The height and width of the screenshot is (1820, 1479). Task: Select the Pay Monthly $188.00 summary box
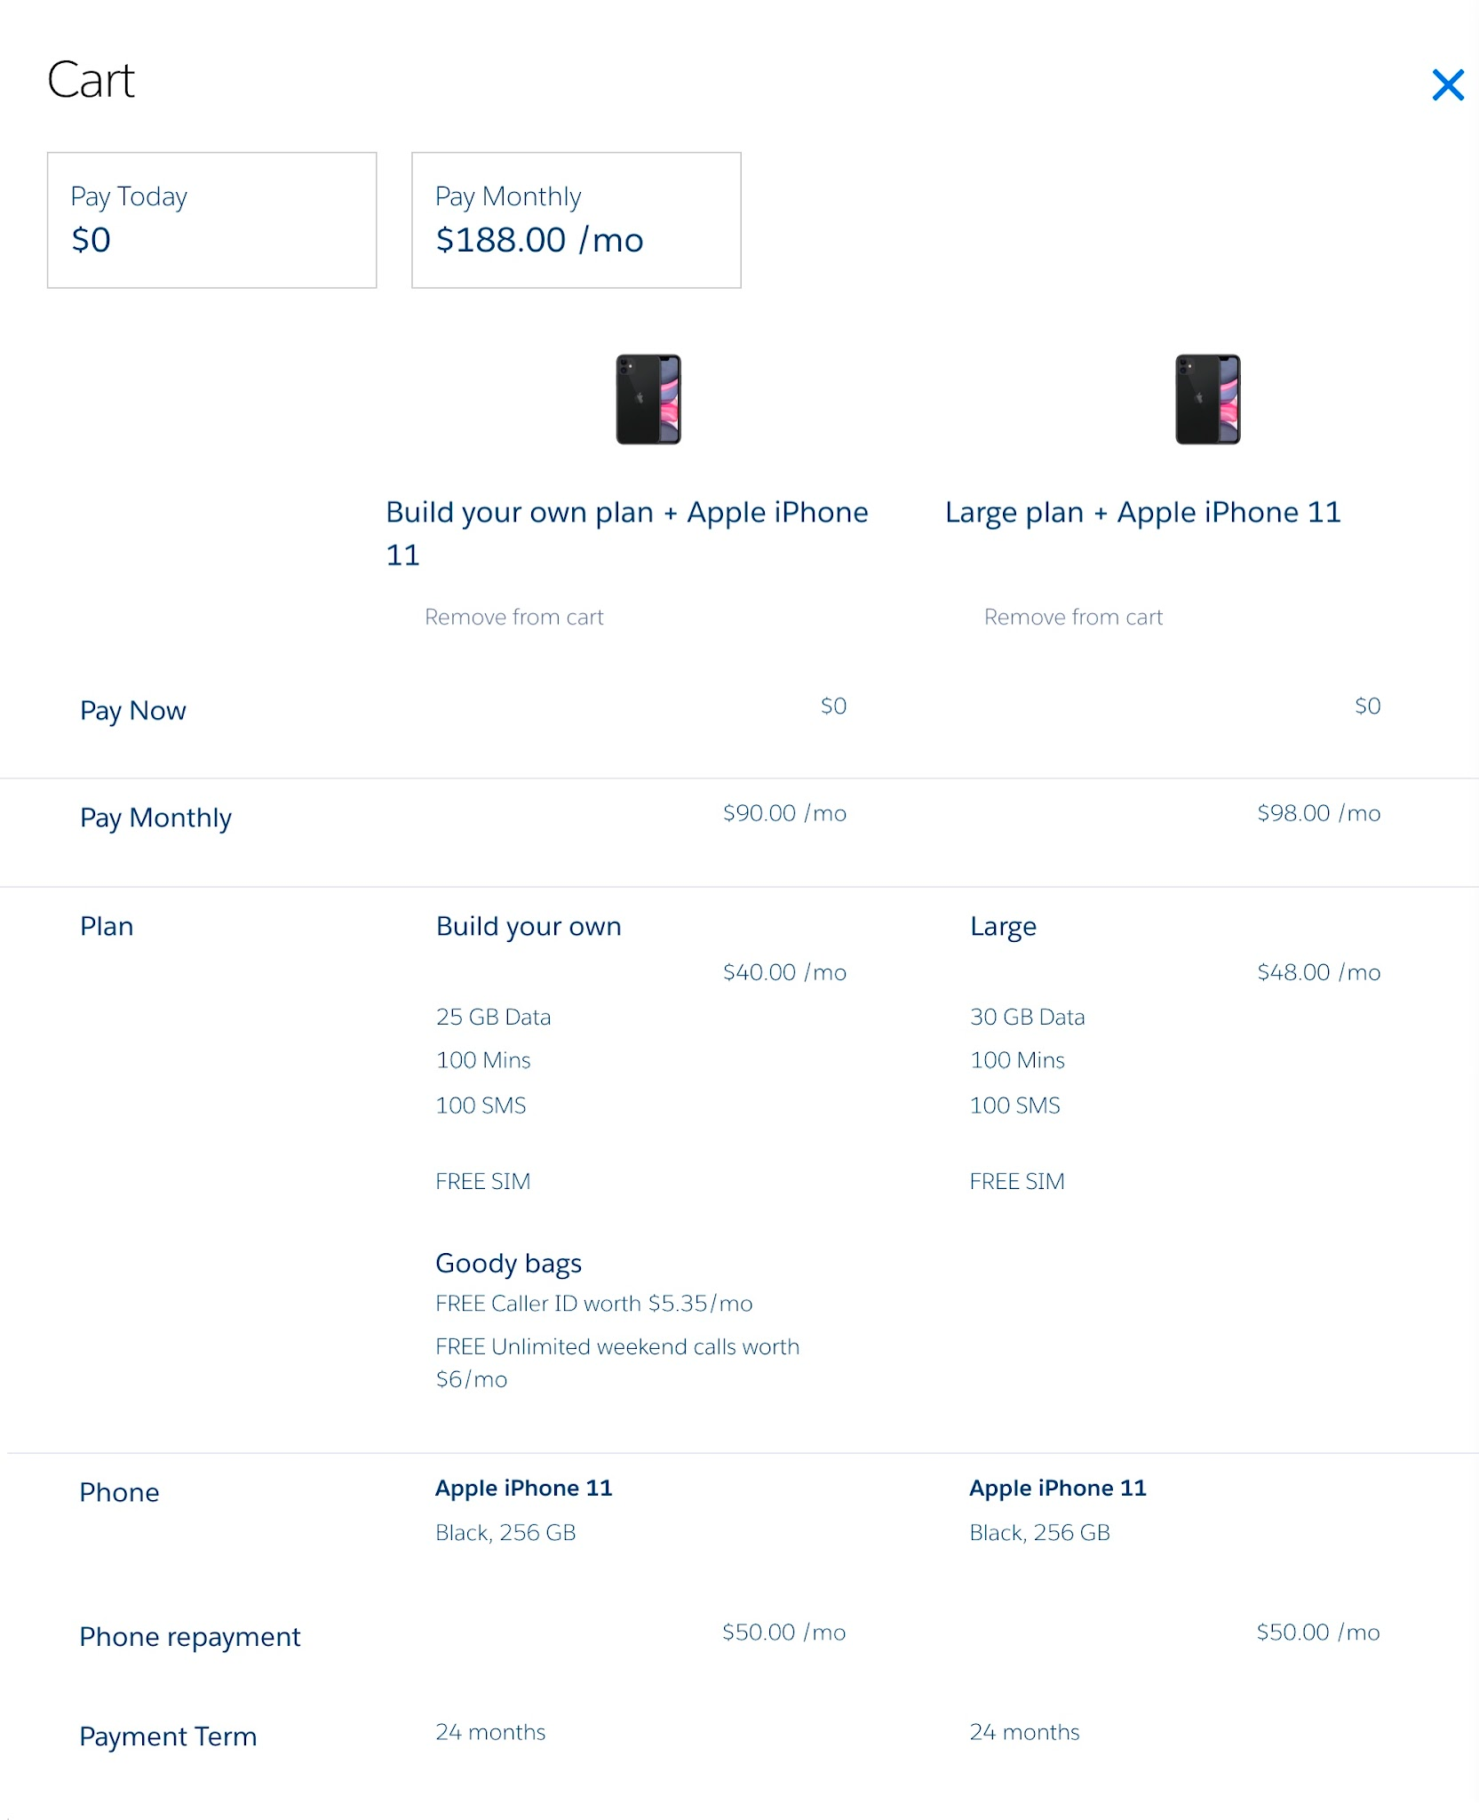coord(576,220)
